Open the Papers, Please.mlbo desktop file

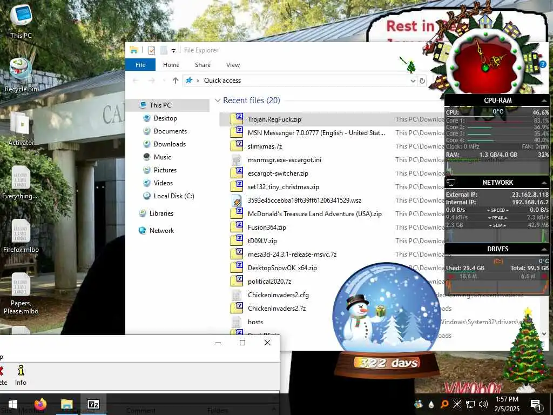(x=21, y=293)
